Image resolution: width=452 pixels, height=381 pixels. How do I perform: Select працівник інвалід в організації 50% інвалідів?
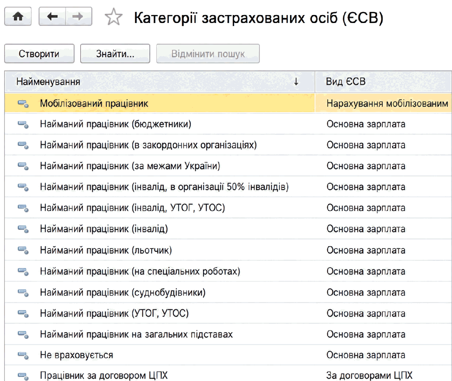(x=164, y=187)
